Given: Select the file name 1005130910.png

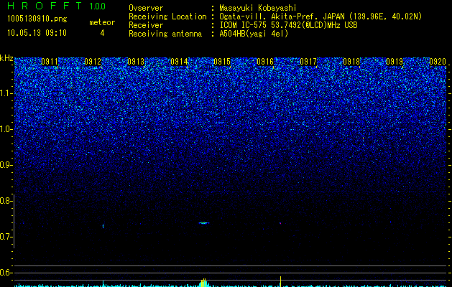Looking at the screenshot, I should 37,19.
